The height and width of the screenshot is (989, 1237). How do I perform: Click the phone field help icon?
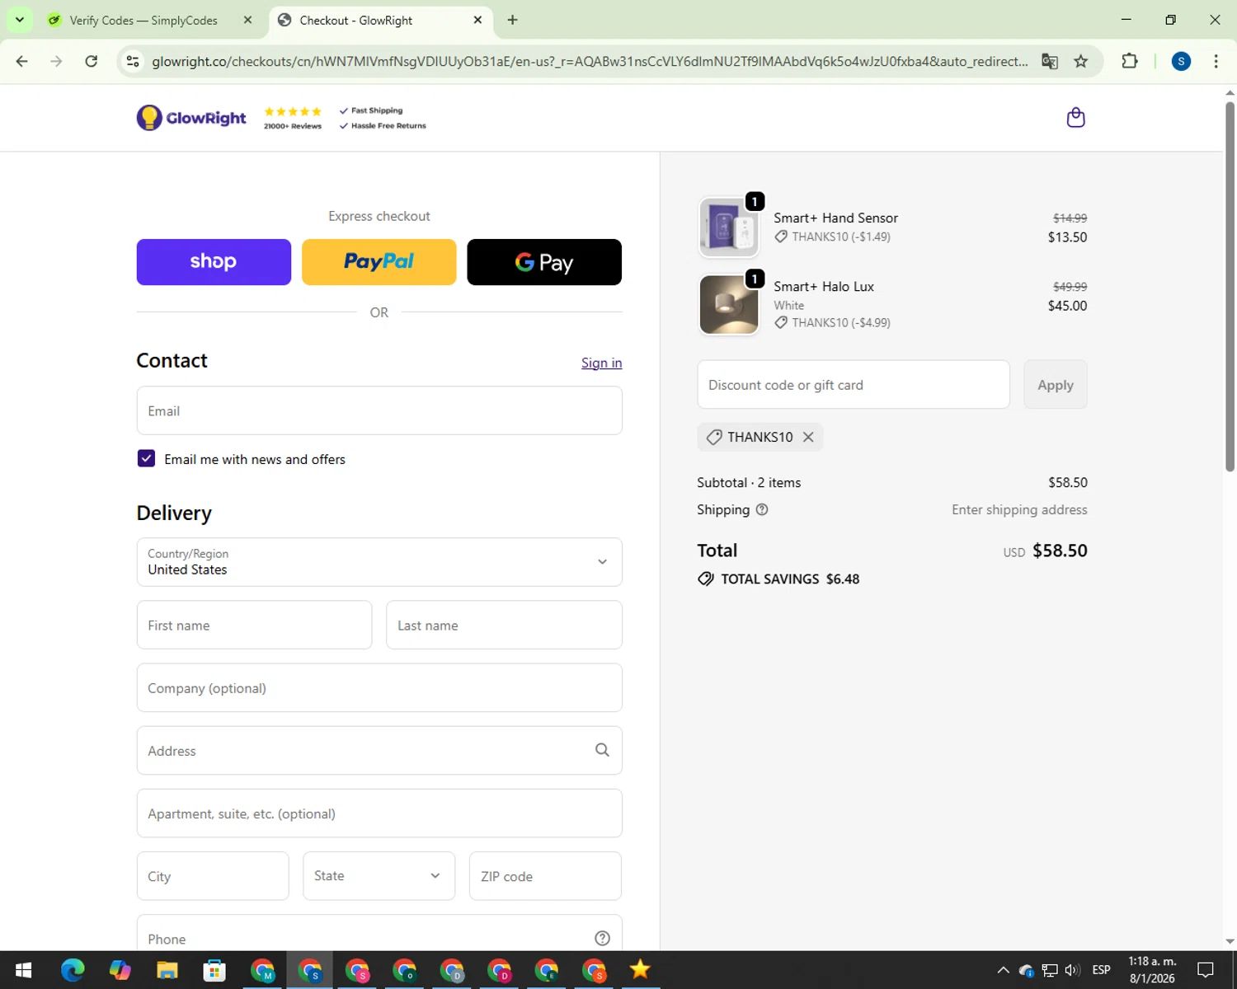coord(602,938)
